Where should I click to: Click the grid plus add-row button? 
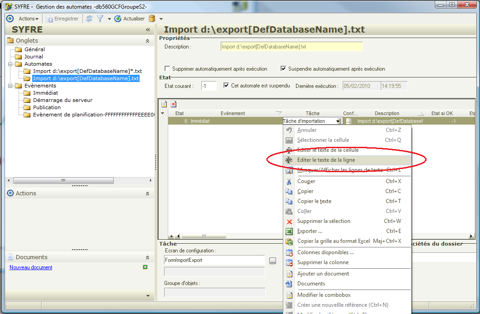click(x=171, y=236)
